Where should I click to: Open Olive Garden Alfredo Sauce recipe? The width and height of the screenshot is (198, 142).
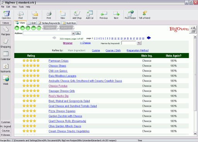[x=65, y=126]
